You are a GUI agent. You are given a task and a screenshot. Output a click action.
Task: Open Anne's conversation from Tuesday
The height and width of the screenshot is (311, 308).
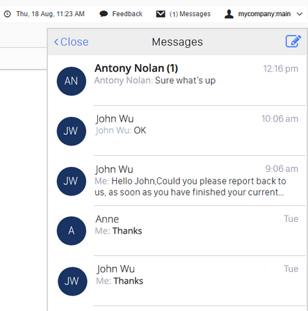tap(177, 231)
